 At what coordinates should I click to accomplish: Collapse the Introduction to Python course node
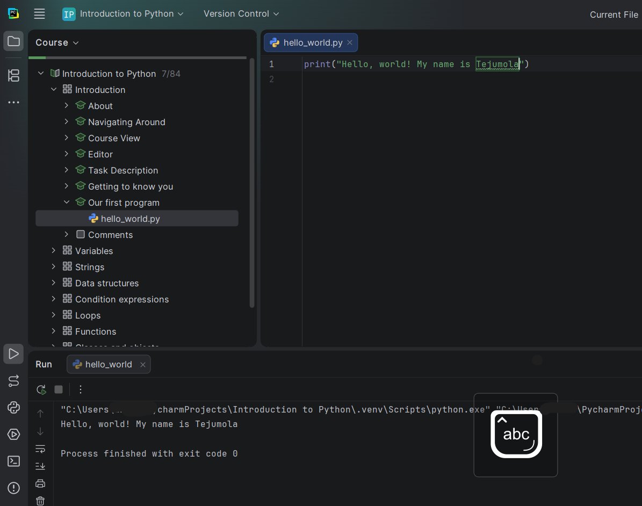[41, 73]
